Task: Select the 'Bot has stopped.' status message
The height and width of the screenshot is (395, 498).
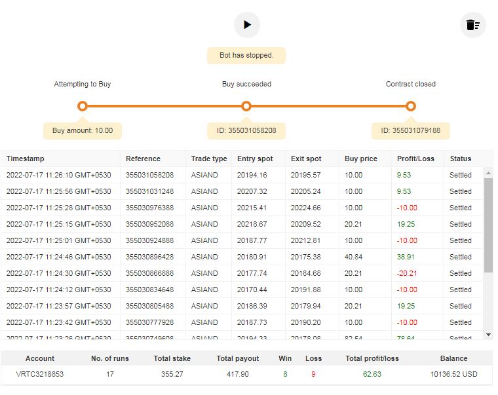Action: [246, 55]
